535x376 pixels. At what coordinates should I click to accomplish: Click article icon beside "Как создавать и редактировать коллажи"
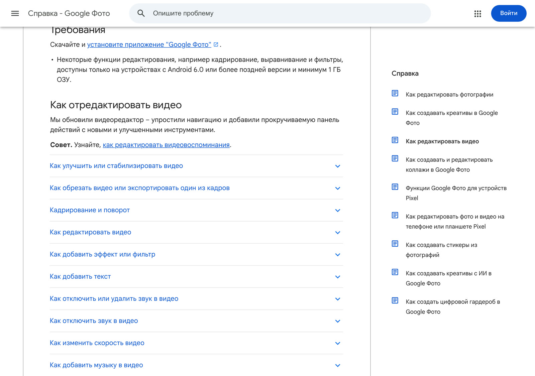pos(395,158)
